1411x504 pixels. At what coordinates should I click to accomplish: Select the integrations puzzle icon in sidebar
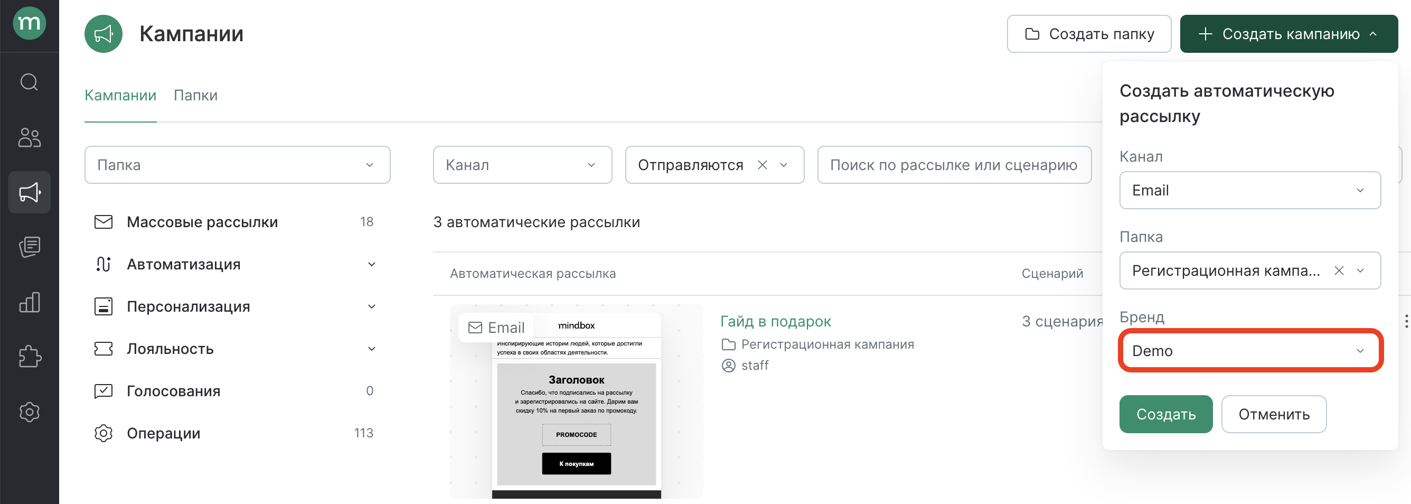click(29, 357)
